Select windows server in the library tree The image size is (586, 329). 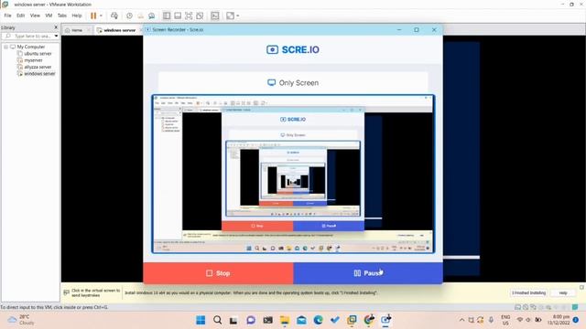click(x=39, y=74)
